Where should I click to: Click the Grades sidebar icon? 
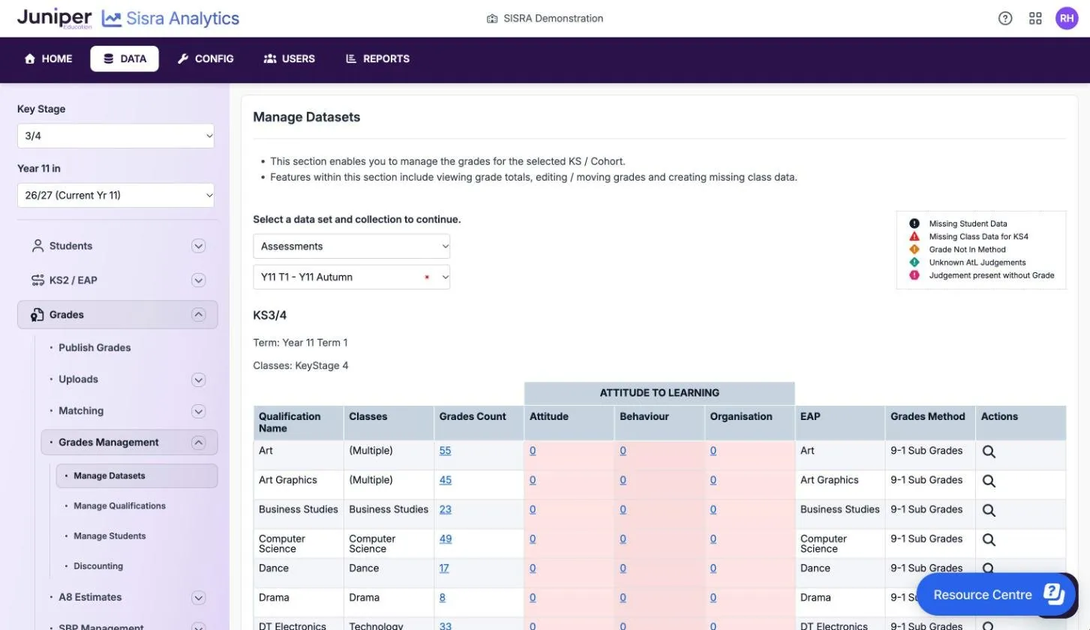[38, 315]
